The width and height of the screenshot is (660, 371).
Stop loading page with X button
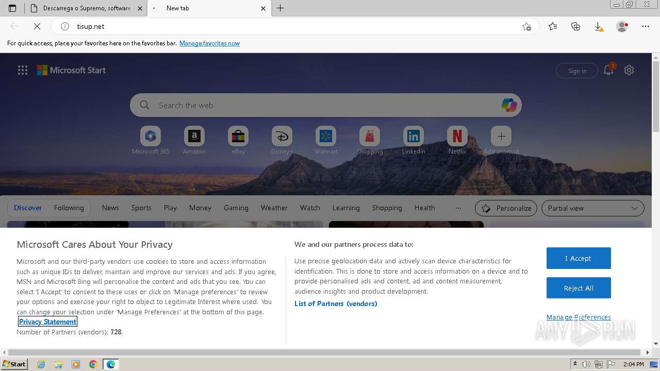point(37,26)
